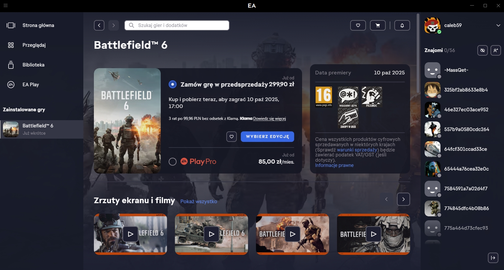Open the notifications bell
Image resolution: width=504 pixels, height=270 pixels.
[x=402, y=25]
